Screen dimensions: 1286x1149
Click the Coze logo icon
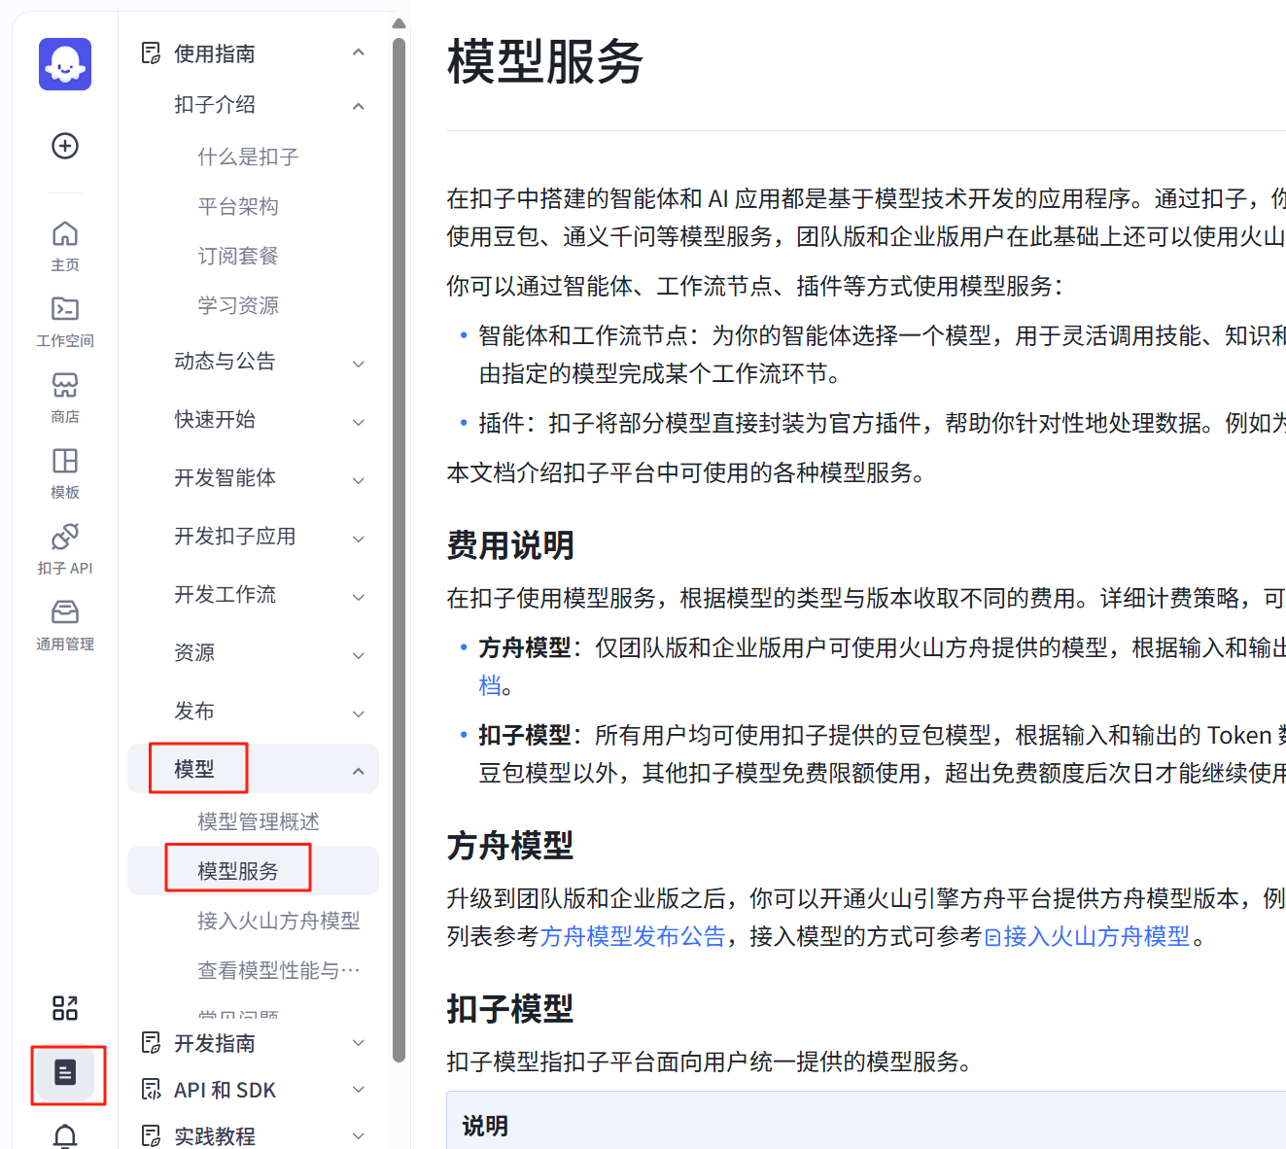(x=65, y=64)
